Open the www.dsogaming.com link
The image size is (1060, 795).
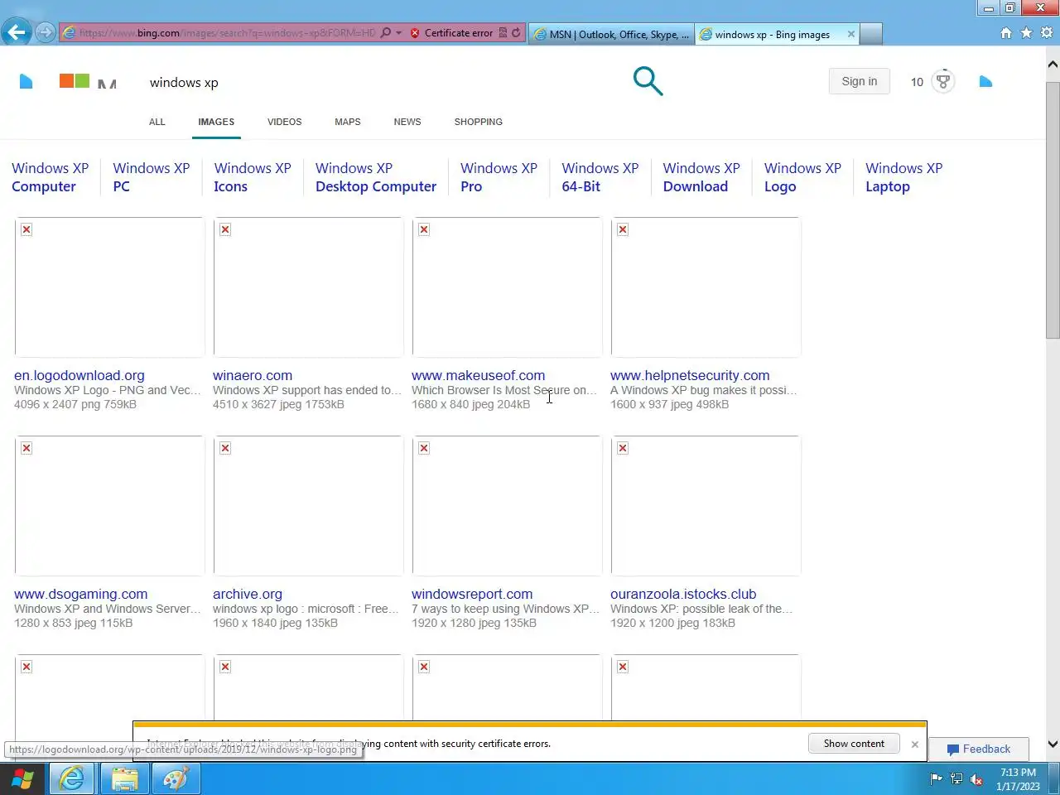click(x=81, y=594)
